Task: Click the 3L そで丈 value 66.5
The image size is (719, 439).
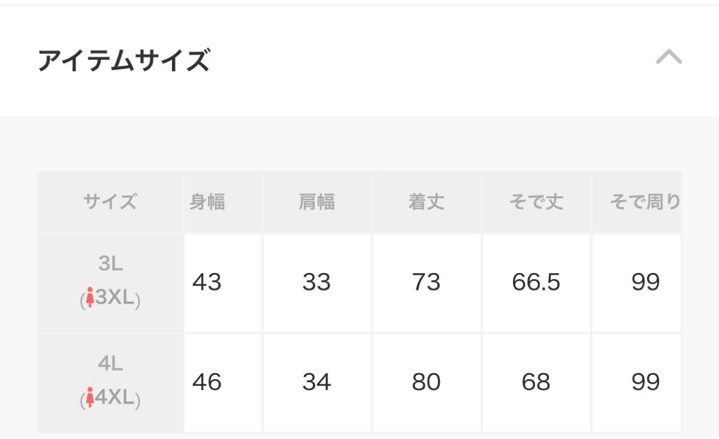Action: [536, 282]
